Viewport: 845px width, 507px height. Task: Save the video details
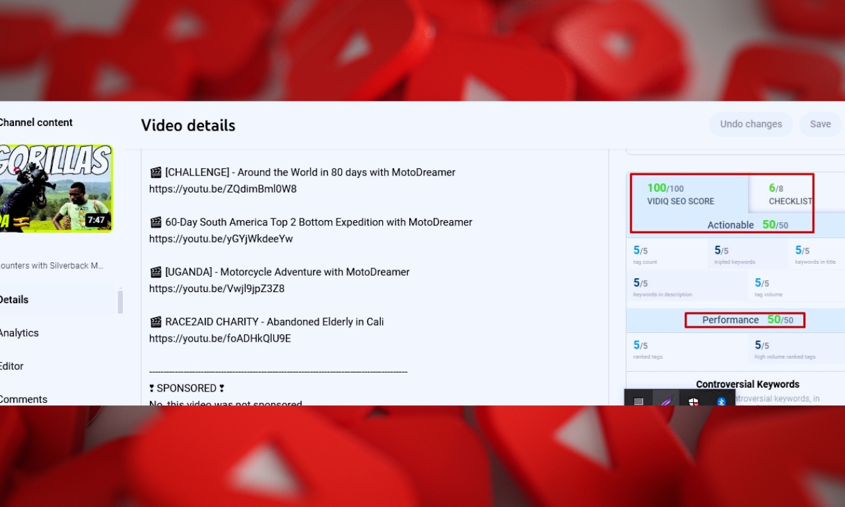(821, 124)
